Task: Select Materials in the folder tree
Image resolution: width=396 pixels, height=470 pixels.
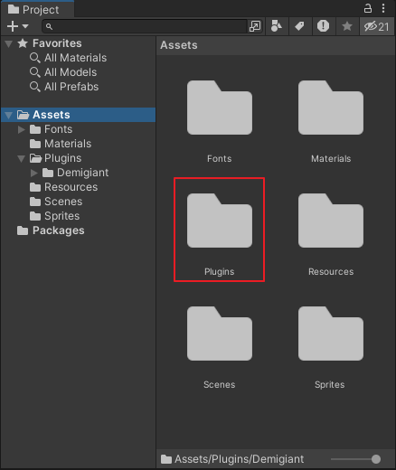Action: [x=68, y=144]
